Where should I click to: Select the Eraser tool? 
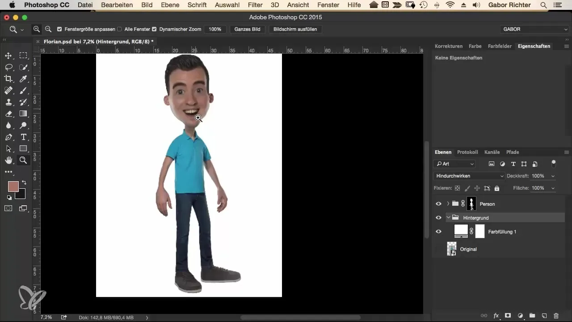(x=8, y=114)
